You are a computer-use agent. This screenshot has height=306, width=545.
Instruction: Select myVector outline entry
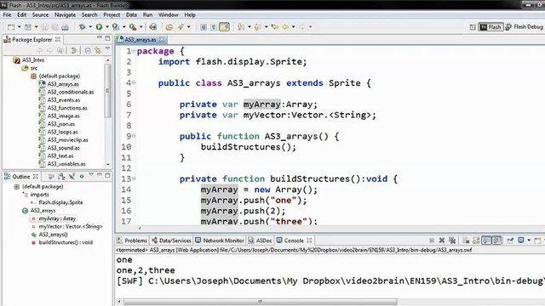66,227
